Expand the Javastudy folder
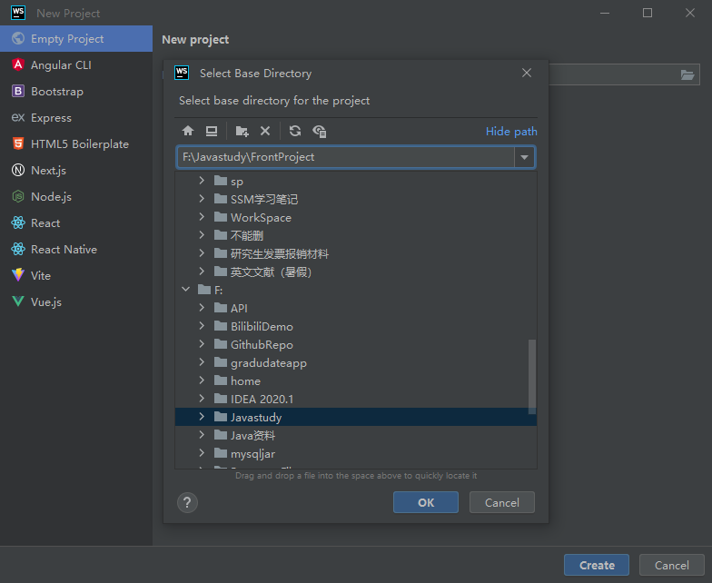Image resolution: width=712 pixels, height=583 pixels. click(202, 417)
